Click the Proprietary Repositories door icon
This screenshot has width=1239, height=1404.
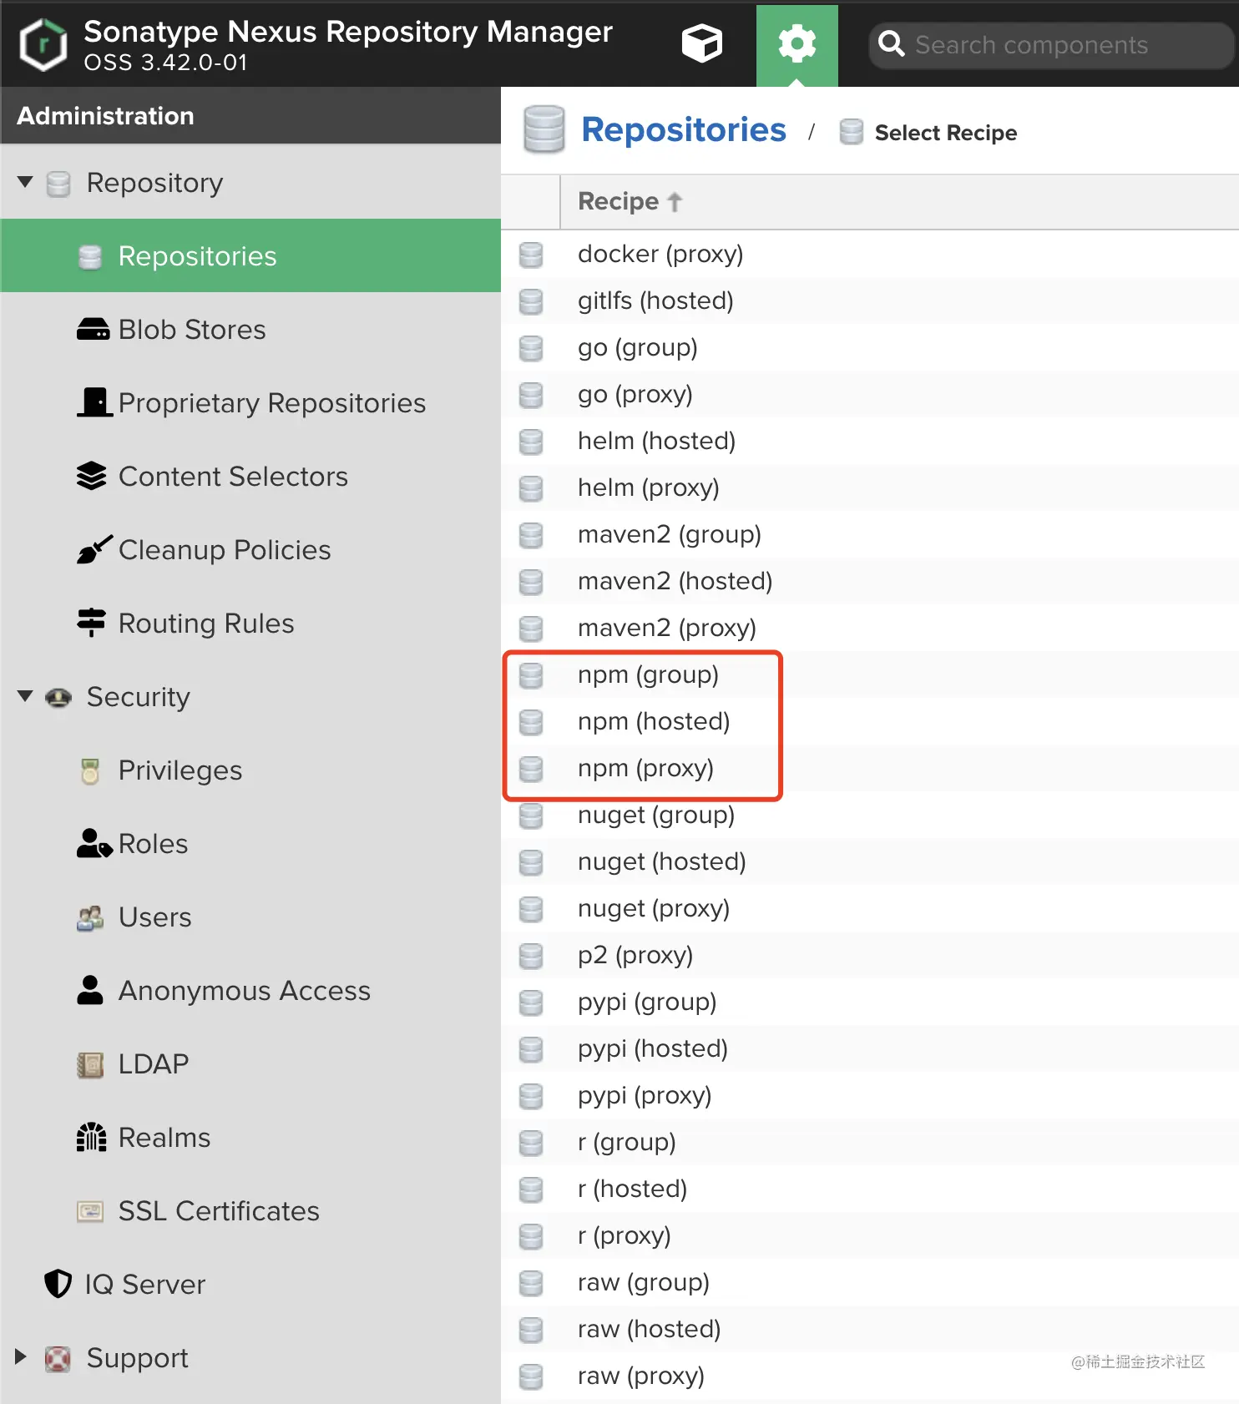click(x=94, y=402)
